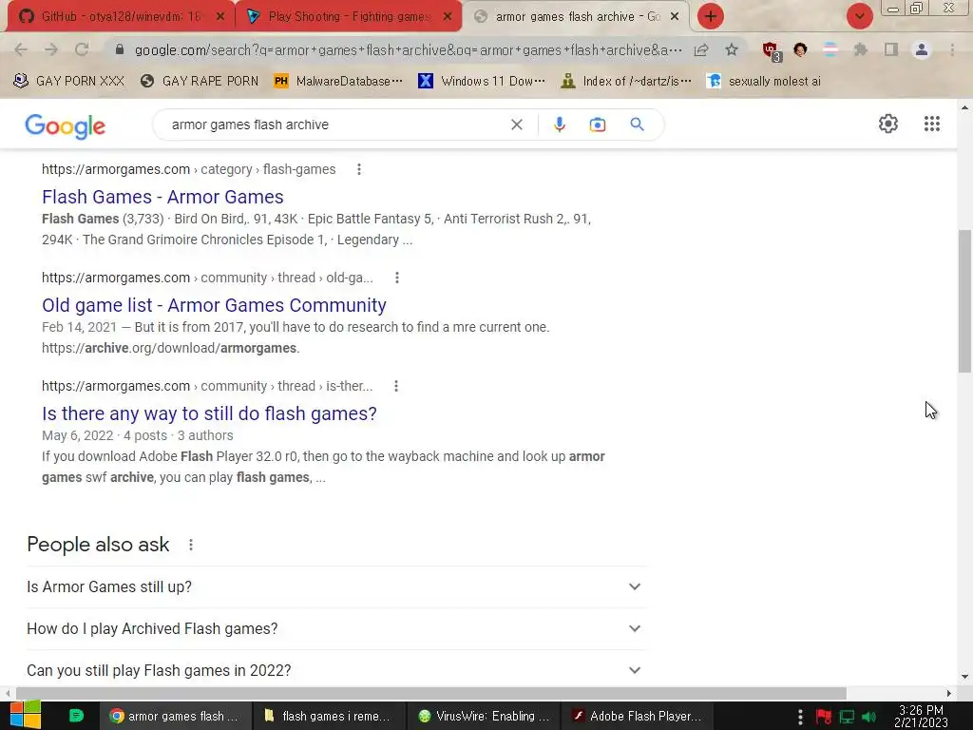Open 'Old game list - Armor Games Community'
Image resolution: width=973 pixels, height=730 pixels.
coord(214,305)
